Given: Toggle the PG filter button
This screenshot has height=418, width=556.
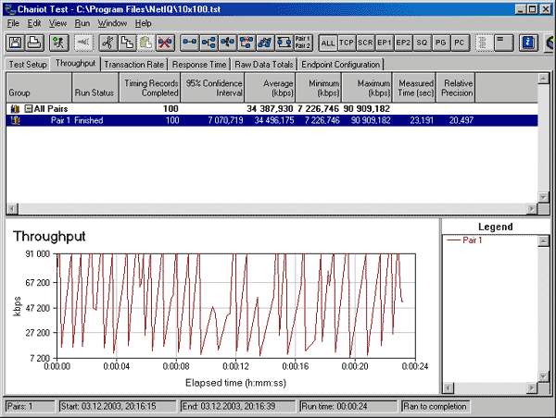Looking at the screenshot, I should click(441, 43).
